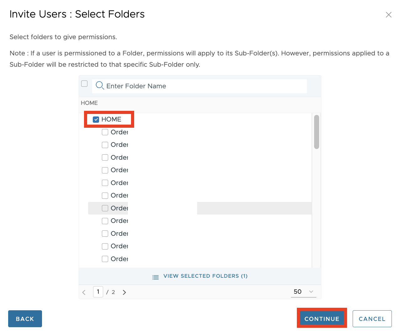The image size is (400, 335).
Task: Go to the next page of folders
Action: tap(124, 292)
